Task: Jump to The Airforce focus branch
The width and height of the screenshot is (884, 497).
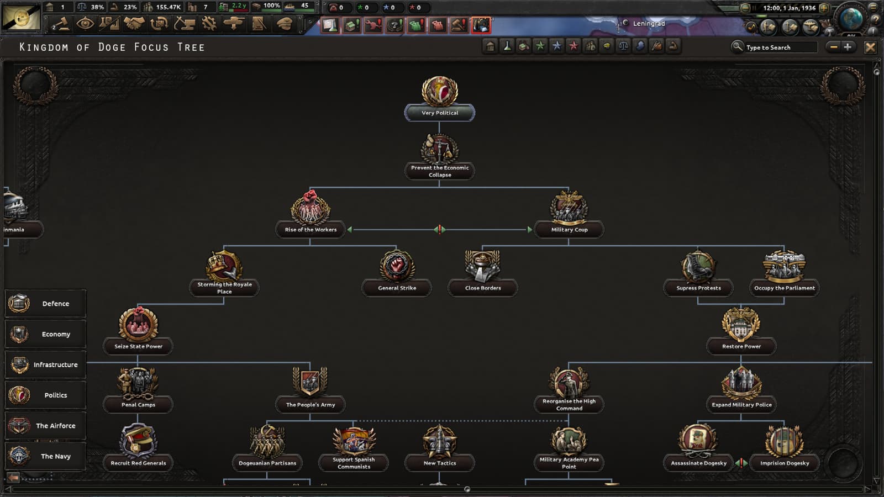Action: click(46, 425)
